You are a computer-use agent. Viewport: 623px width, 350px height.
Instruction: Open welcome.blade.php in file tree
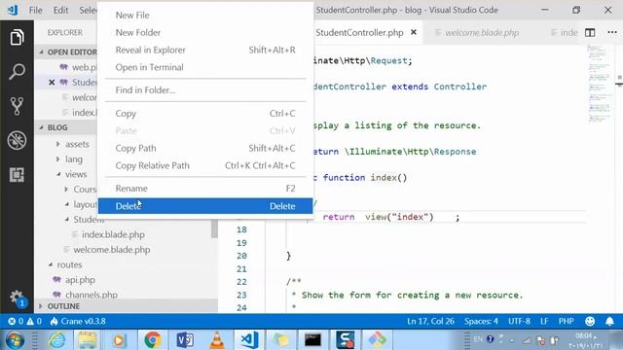pos(112,250)
